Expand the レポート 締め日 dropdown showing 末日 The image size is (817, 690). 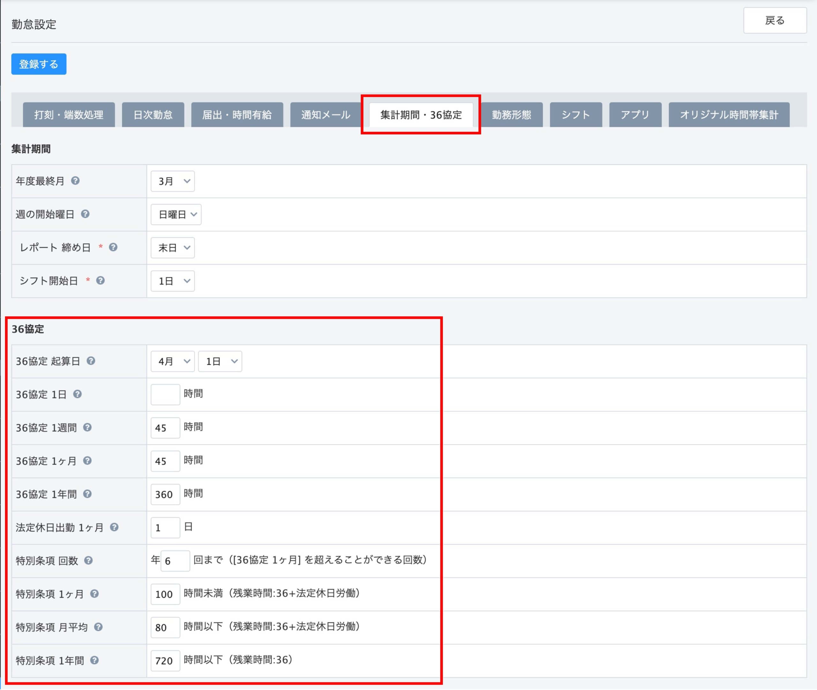tap(173, 248)
